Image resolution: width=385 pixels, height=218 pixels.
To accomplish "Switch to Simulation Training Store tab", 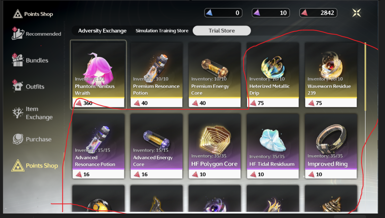I will click(x=162, y=31).
